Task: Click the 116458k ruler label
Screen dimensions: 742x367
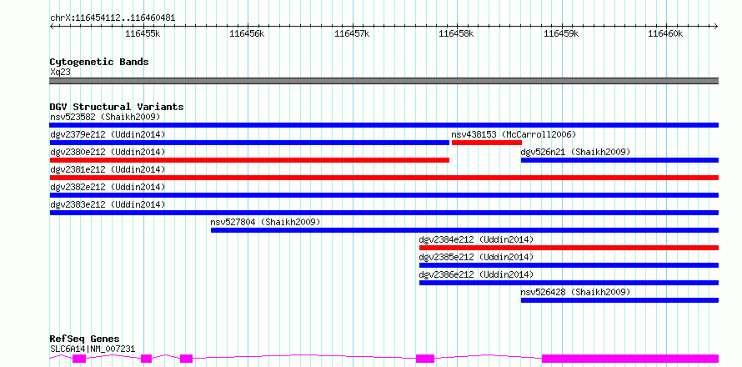Action: point(457,33)
